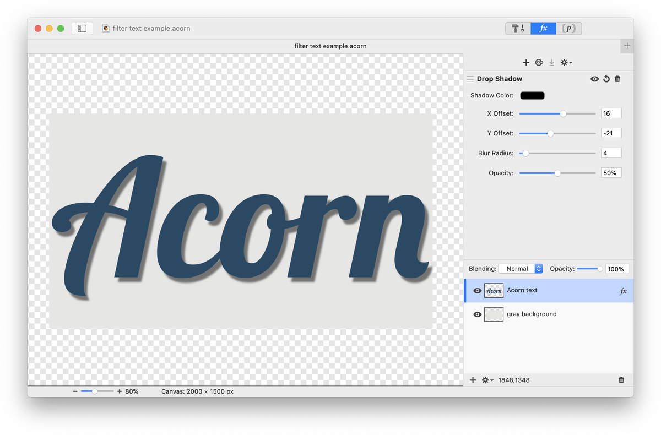Click the Acorn text layer thumbnail
Viewport: 661px width, 435px height.
pos(494,291)
